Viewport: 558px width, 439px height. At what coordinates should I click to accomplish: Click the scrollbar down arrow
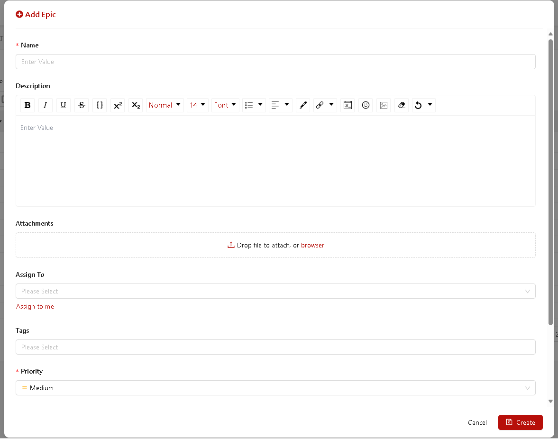(x=550, y=401)
